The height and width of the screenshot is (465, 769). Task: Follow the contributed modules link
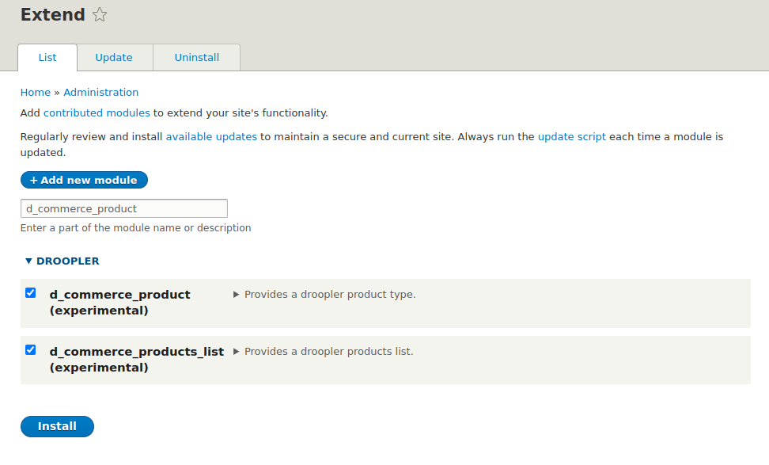coord(97,113)
